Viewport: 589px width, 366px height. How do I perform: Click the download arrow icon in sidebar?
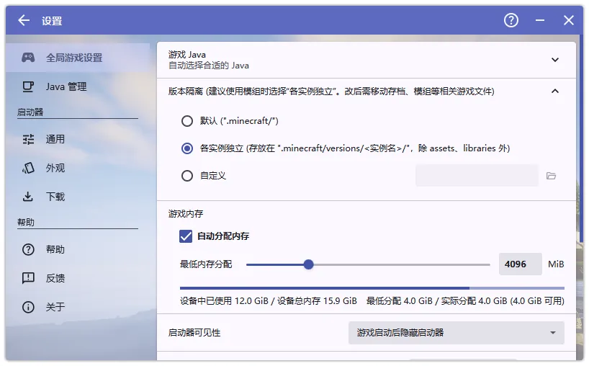28,197
